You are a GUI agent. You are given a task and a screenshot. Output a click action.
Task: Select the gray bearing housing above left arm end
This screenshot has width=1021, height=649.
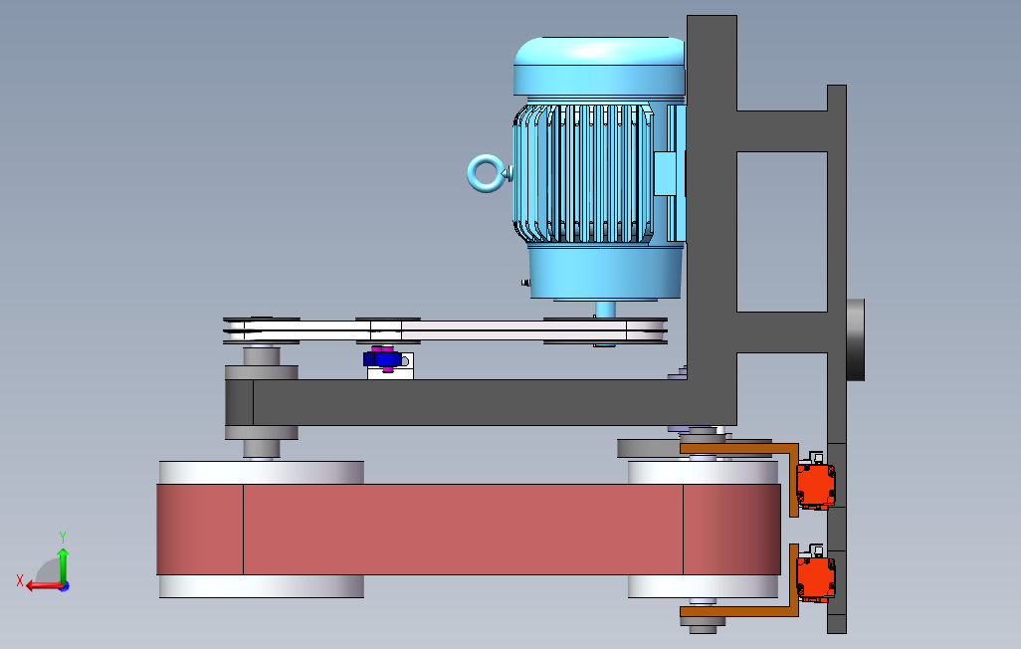coord(261,372)
